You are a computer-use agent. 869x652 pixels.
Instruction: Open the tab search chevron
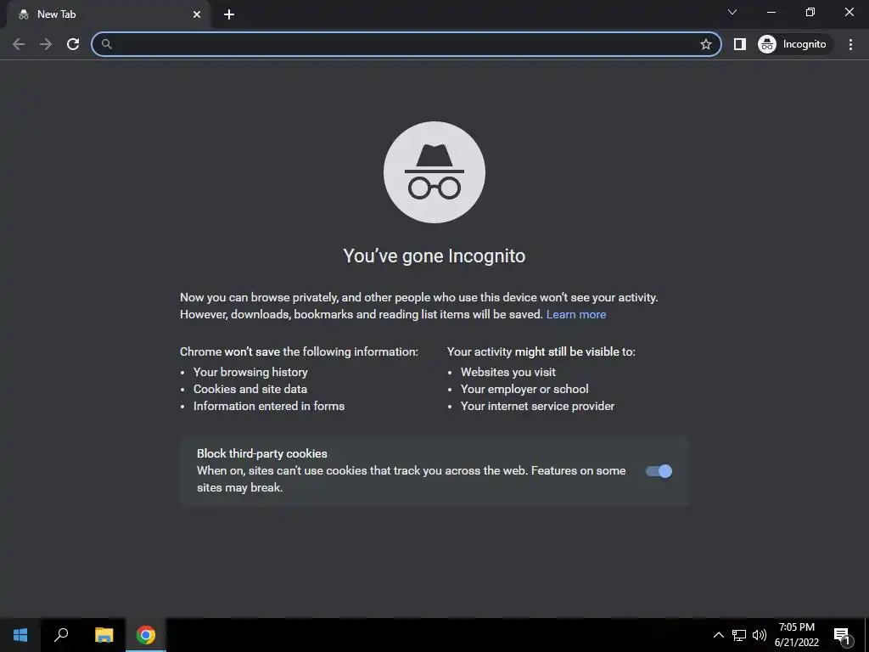click(x=732, y=12)
